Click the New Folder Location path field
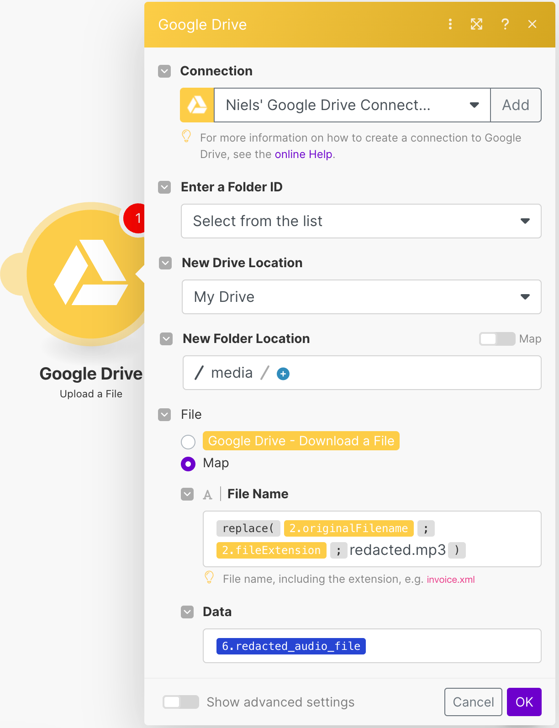Screen dimensions: 559x728 (x=362, y=373)
